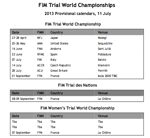Select the United States country cell

pyautogui.click(x=59, y=43)
